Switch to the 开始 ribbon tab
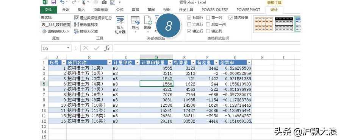 click(x=66, y=9)
